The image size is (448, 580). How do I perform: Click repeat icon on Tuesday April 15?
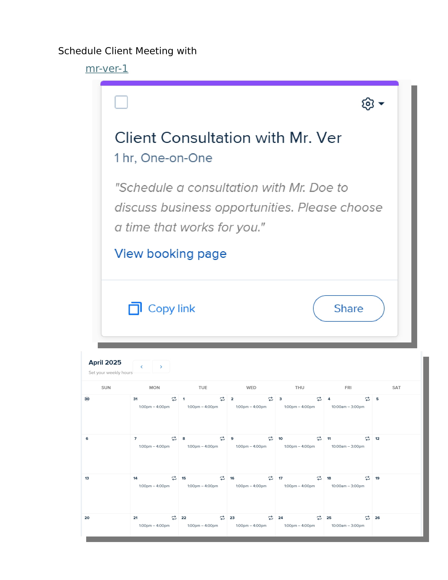coord(222,478)
